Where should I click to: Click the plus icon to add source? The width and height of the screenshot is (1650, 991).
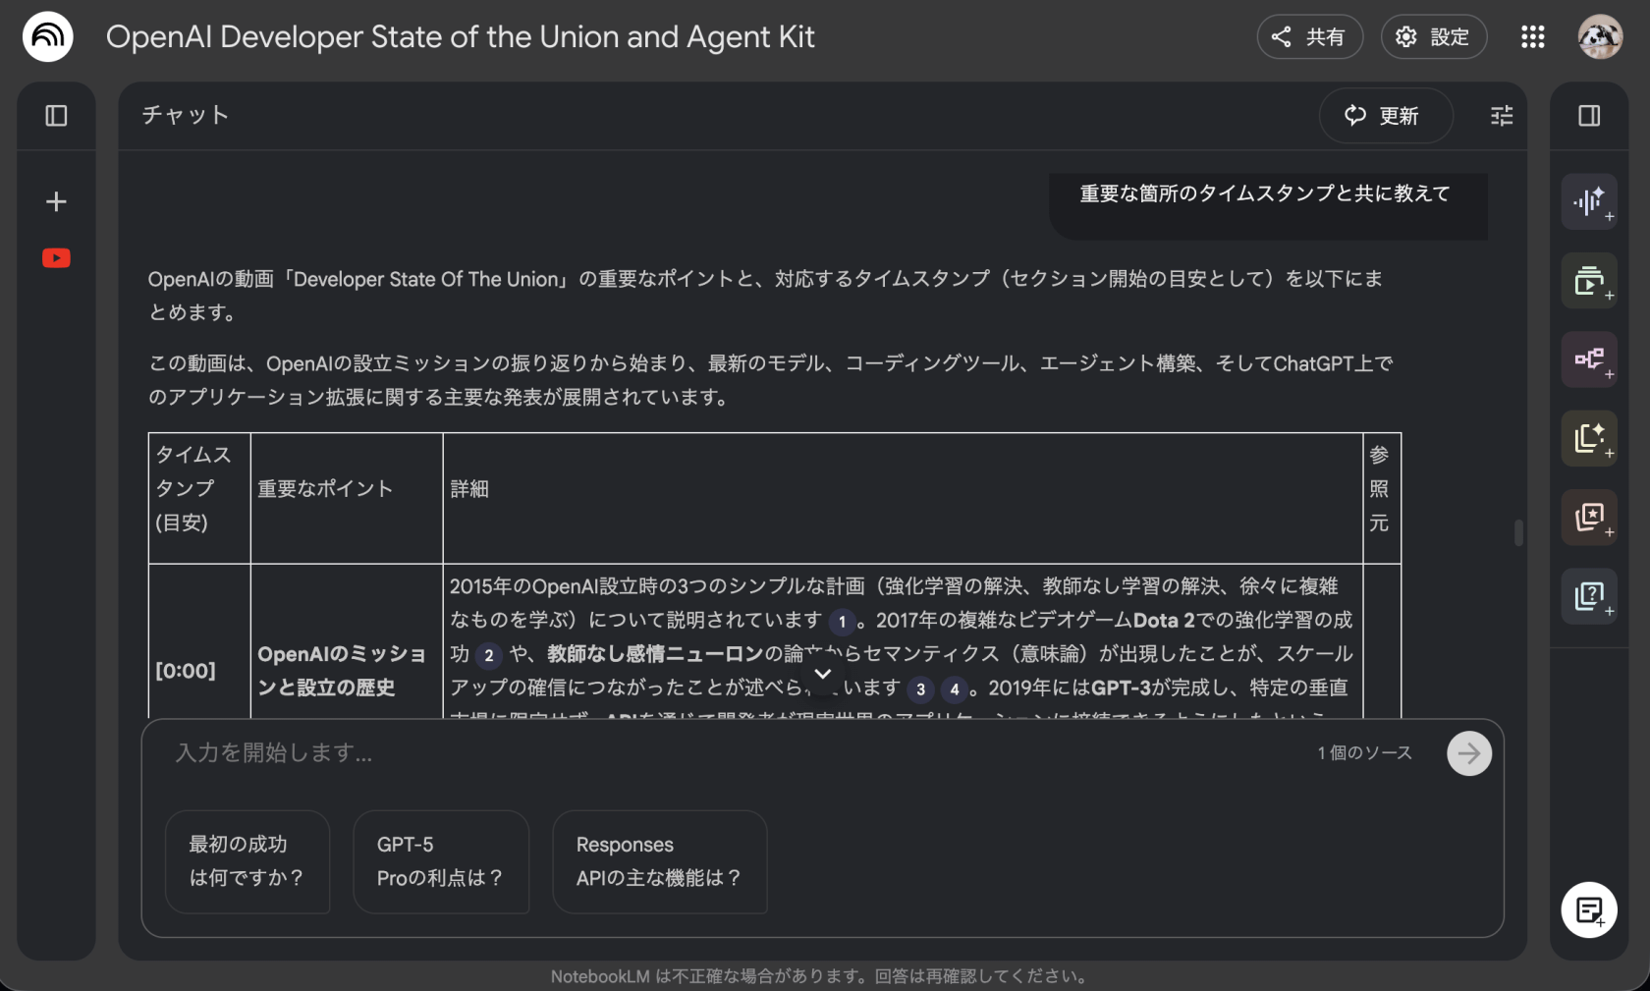pyautogui.click(x=56, y=202)
